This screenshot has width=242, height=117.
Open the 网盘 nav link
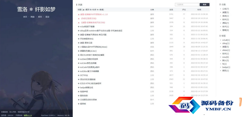[x=33, y=17]
